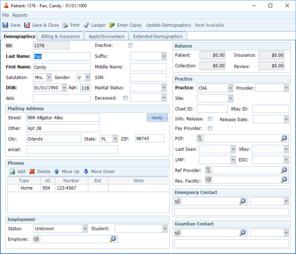This screenshot has height=254, width=296.
Task: Click the Add phone icon
Action: point(12,172)
